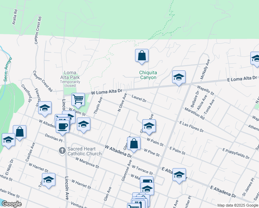Click the St James Pl label

248,187
